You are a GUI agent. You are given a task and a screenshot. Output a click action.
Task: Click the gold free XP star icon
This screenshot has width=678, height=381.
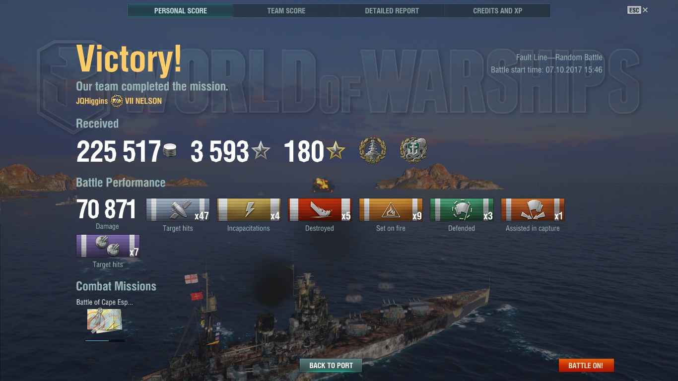(337, 151)
